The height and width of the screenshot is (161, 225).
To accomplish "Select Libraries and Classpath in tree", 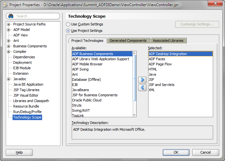I will (x=31, y=101).
